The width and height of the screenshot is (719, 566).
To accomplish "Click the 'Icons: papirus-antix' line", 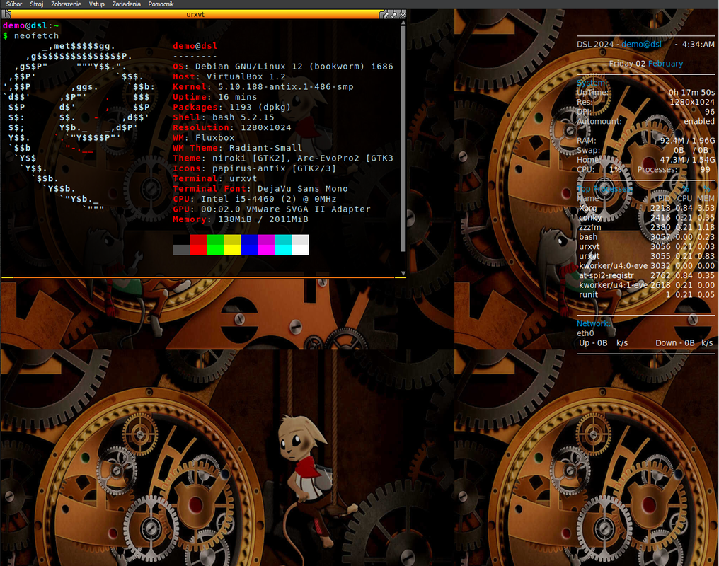I will coord(255,168).
